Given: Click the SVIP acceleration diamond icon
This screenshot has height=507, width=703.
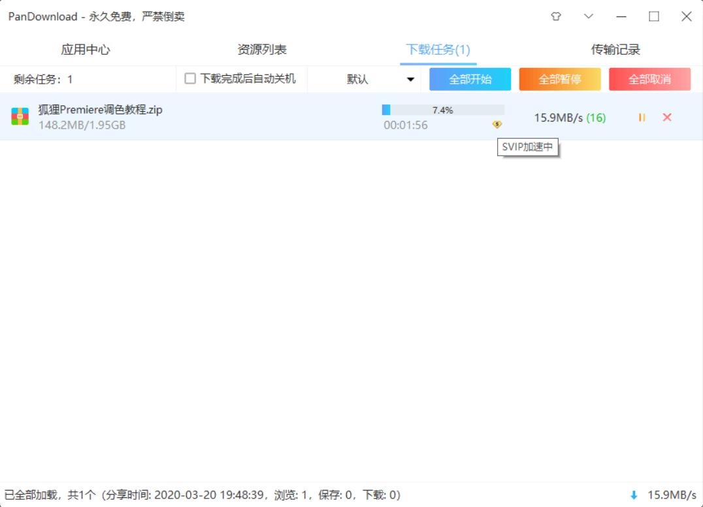Looking at the screenshot, I should (497, 124).
